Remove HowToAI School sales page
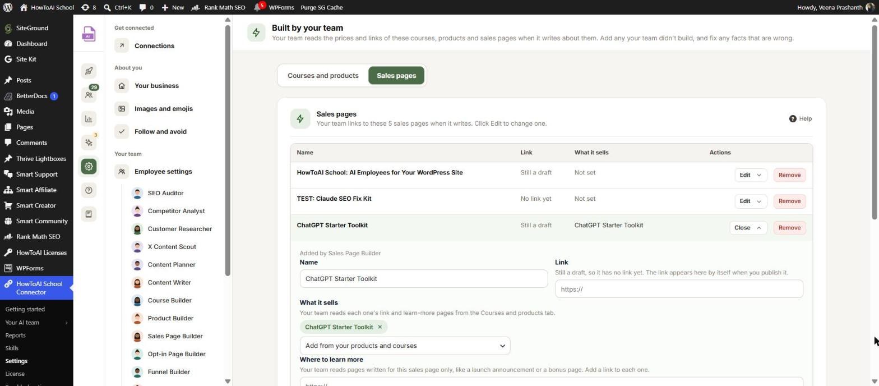 coord(789,175)
